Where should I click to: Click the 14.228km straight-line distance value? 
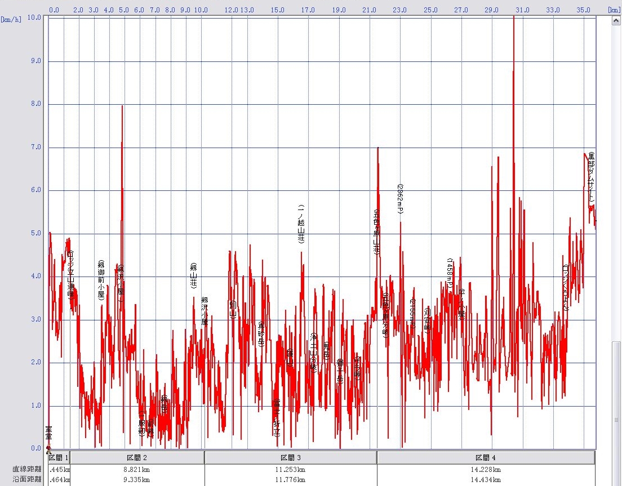[x=486, y=469]
